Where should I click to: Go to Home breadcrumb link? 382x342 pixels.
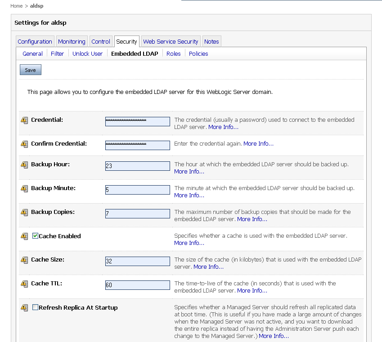pyautogui.click(x=17, y=6)
